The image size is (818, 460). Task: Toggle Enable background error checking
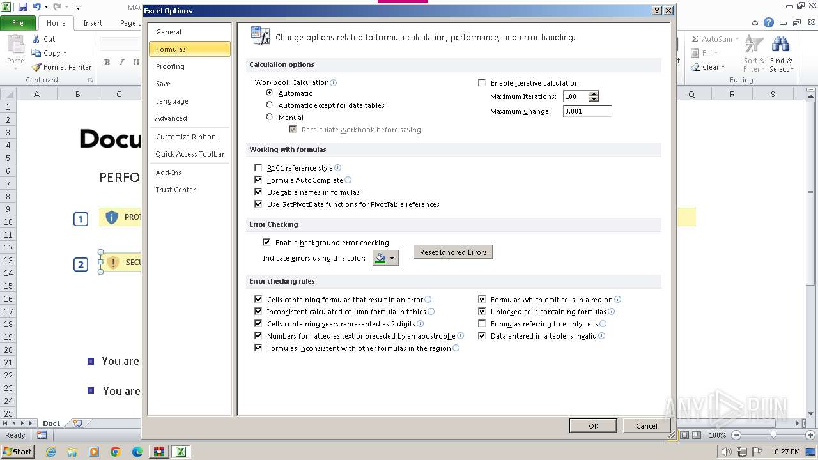266,242
